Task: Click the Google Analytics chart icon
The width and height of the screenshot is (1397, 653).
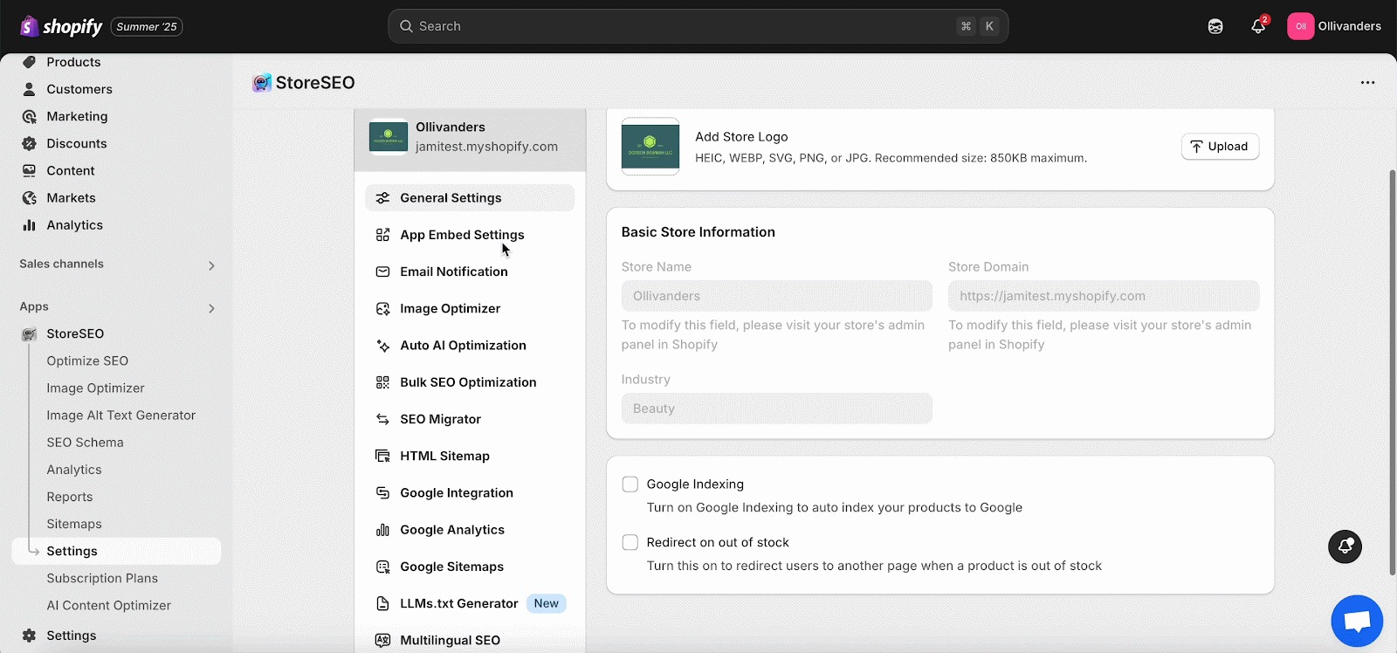Action: tap(382, 530)
